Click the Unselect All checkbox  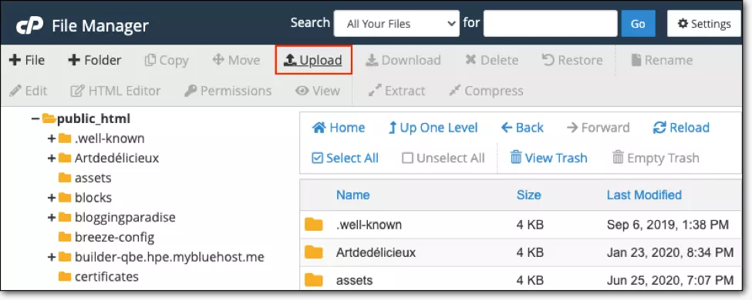(x=407, y=158)
